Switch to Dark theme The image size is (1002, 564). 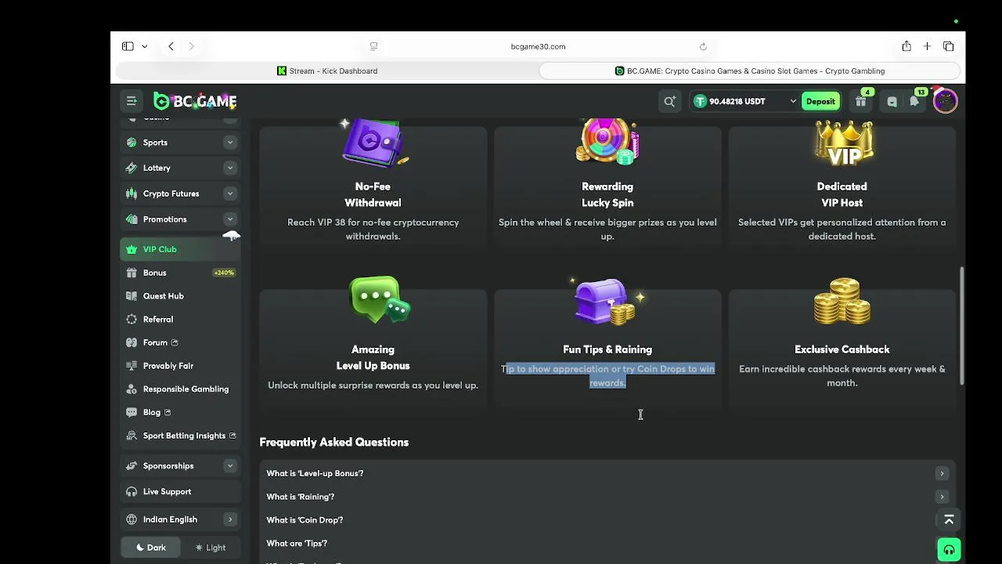[x=151, y=548]
